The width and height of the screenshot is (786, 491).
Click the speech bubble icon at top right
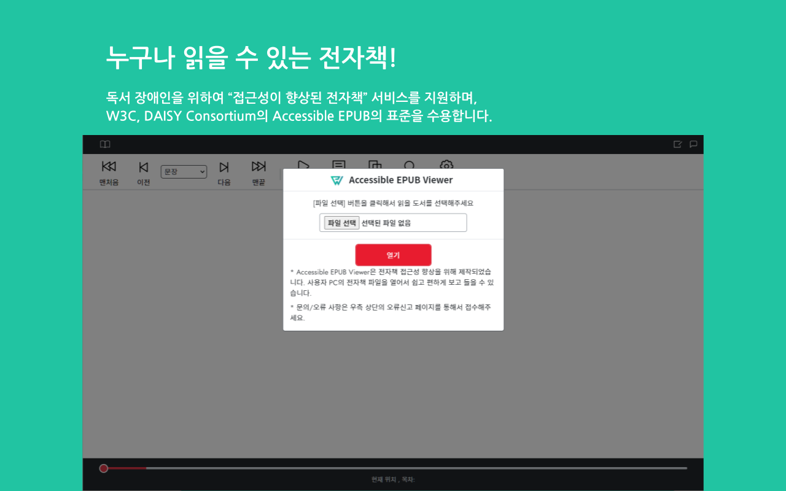[x=693, y=144]
